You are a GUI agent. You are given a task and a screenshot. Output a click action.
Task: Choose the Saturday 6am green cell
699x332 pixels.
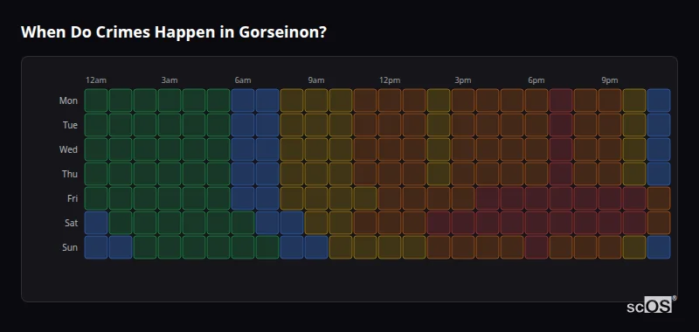click(x=243, y=223)
